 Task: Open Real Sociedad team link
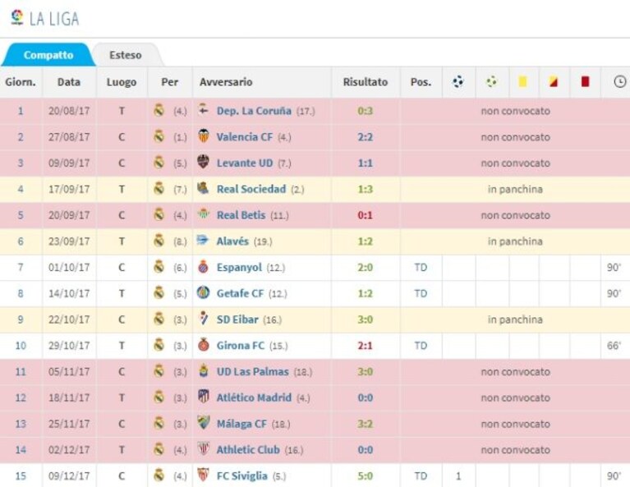point(251,189)
